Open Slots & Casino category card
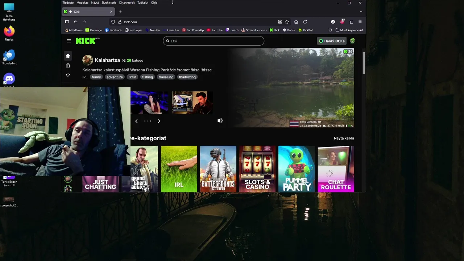 click(257, 169)
